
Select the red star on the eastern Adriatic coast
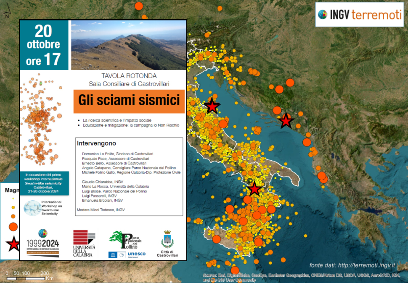(286, 121)
